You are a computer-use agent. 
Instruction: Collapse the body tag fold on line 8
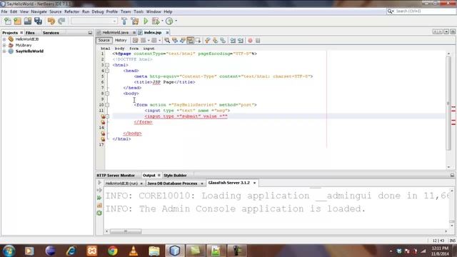pyautogui.click(x=107, y=94)
